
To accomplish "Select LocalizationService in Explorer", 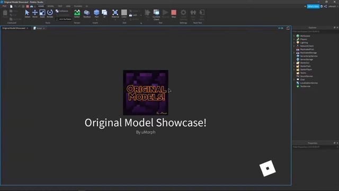I will [309, 83].
